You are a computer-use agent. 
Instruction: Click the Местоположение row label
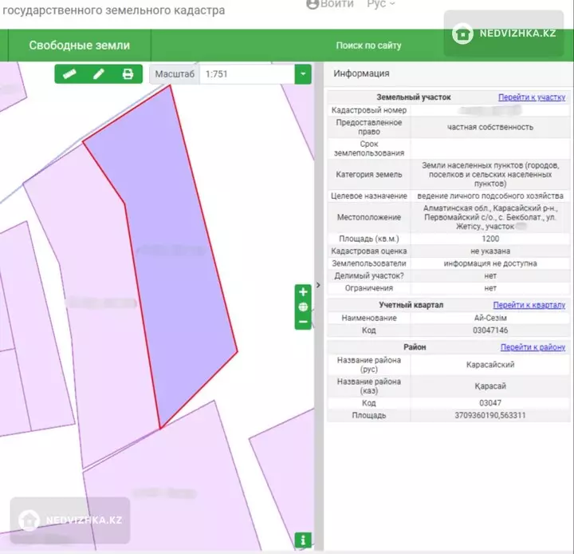[x=368, y=217]
